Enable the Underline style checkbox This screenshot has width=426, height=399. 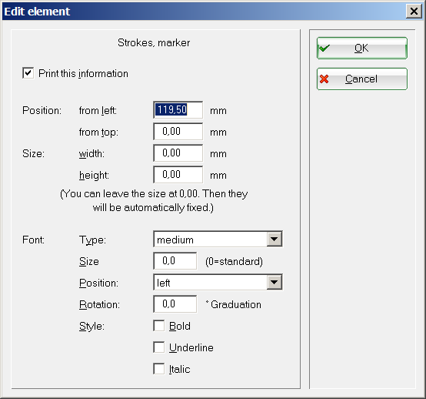(x=158, y=347)
